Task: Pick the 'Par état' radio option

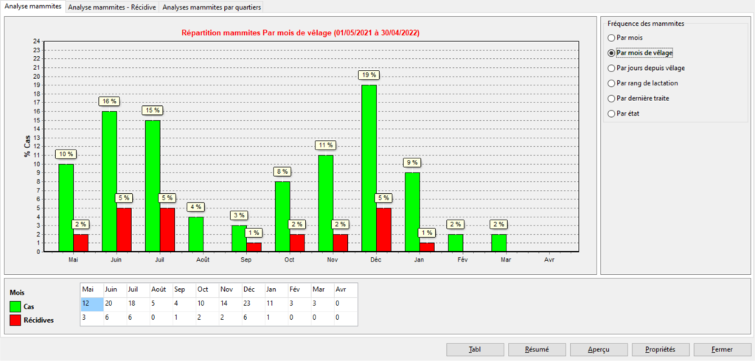Action: 610,113
